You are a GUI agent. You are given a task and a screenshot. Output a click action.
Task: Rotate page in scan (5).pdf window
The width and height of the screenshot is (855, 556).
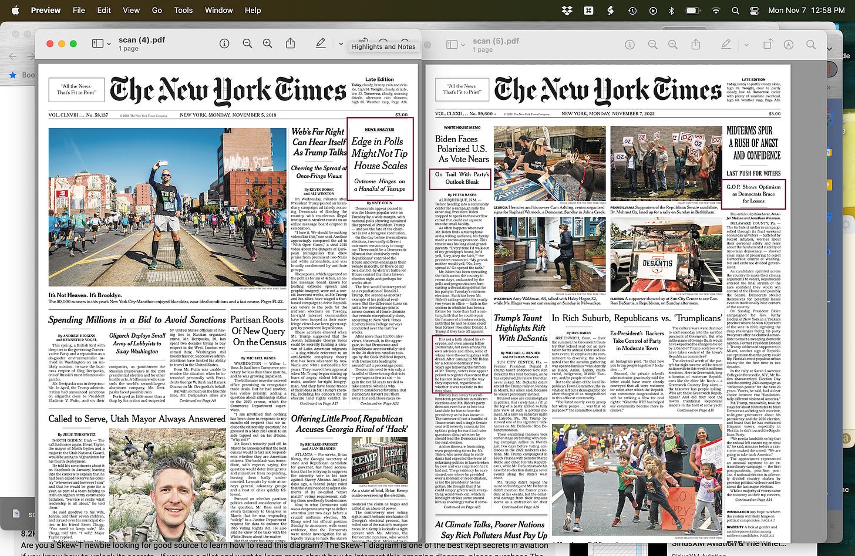(x=768, y=45)
